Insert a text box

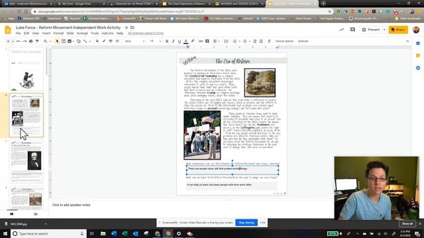(x=64, y=41)
